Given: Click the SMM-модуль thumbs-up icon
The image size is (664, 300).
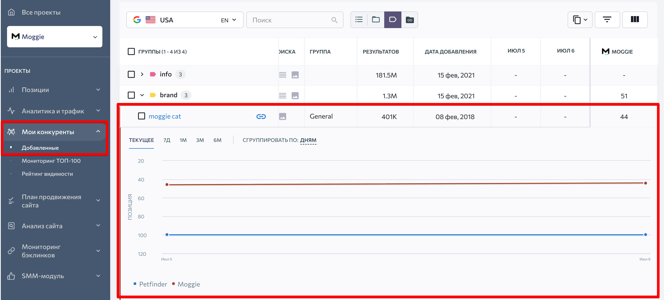Looking at the screenshot, I should pos(11,276).
